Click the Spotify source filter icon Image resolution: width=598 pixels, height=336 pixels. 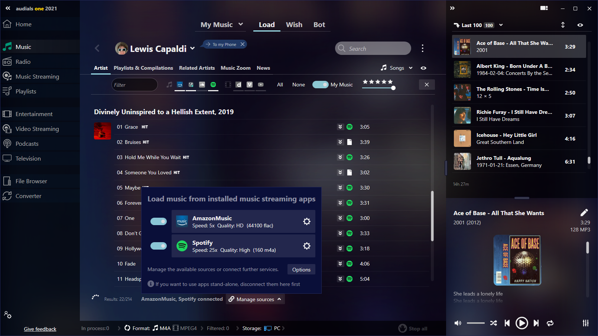(x=213, y=85)
